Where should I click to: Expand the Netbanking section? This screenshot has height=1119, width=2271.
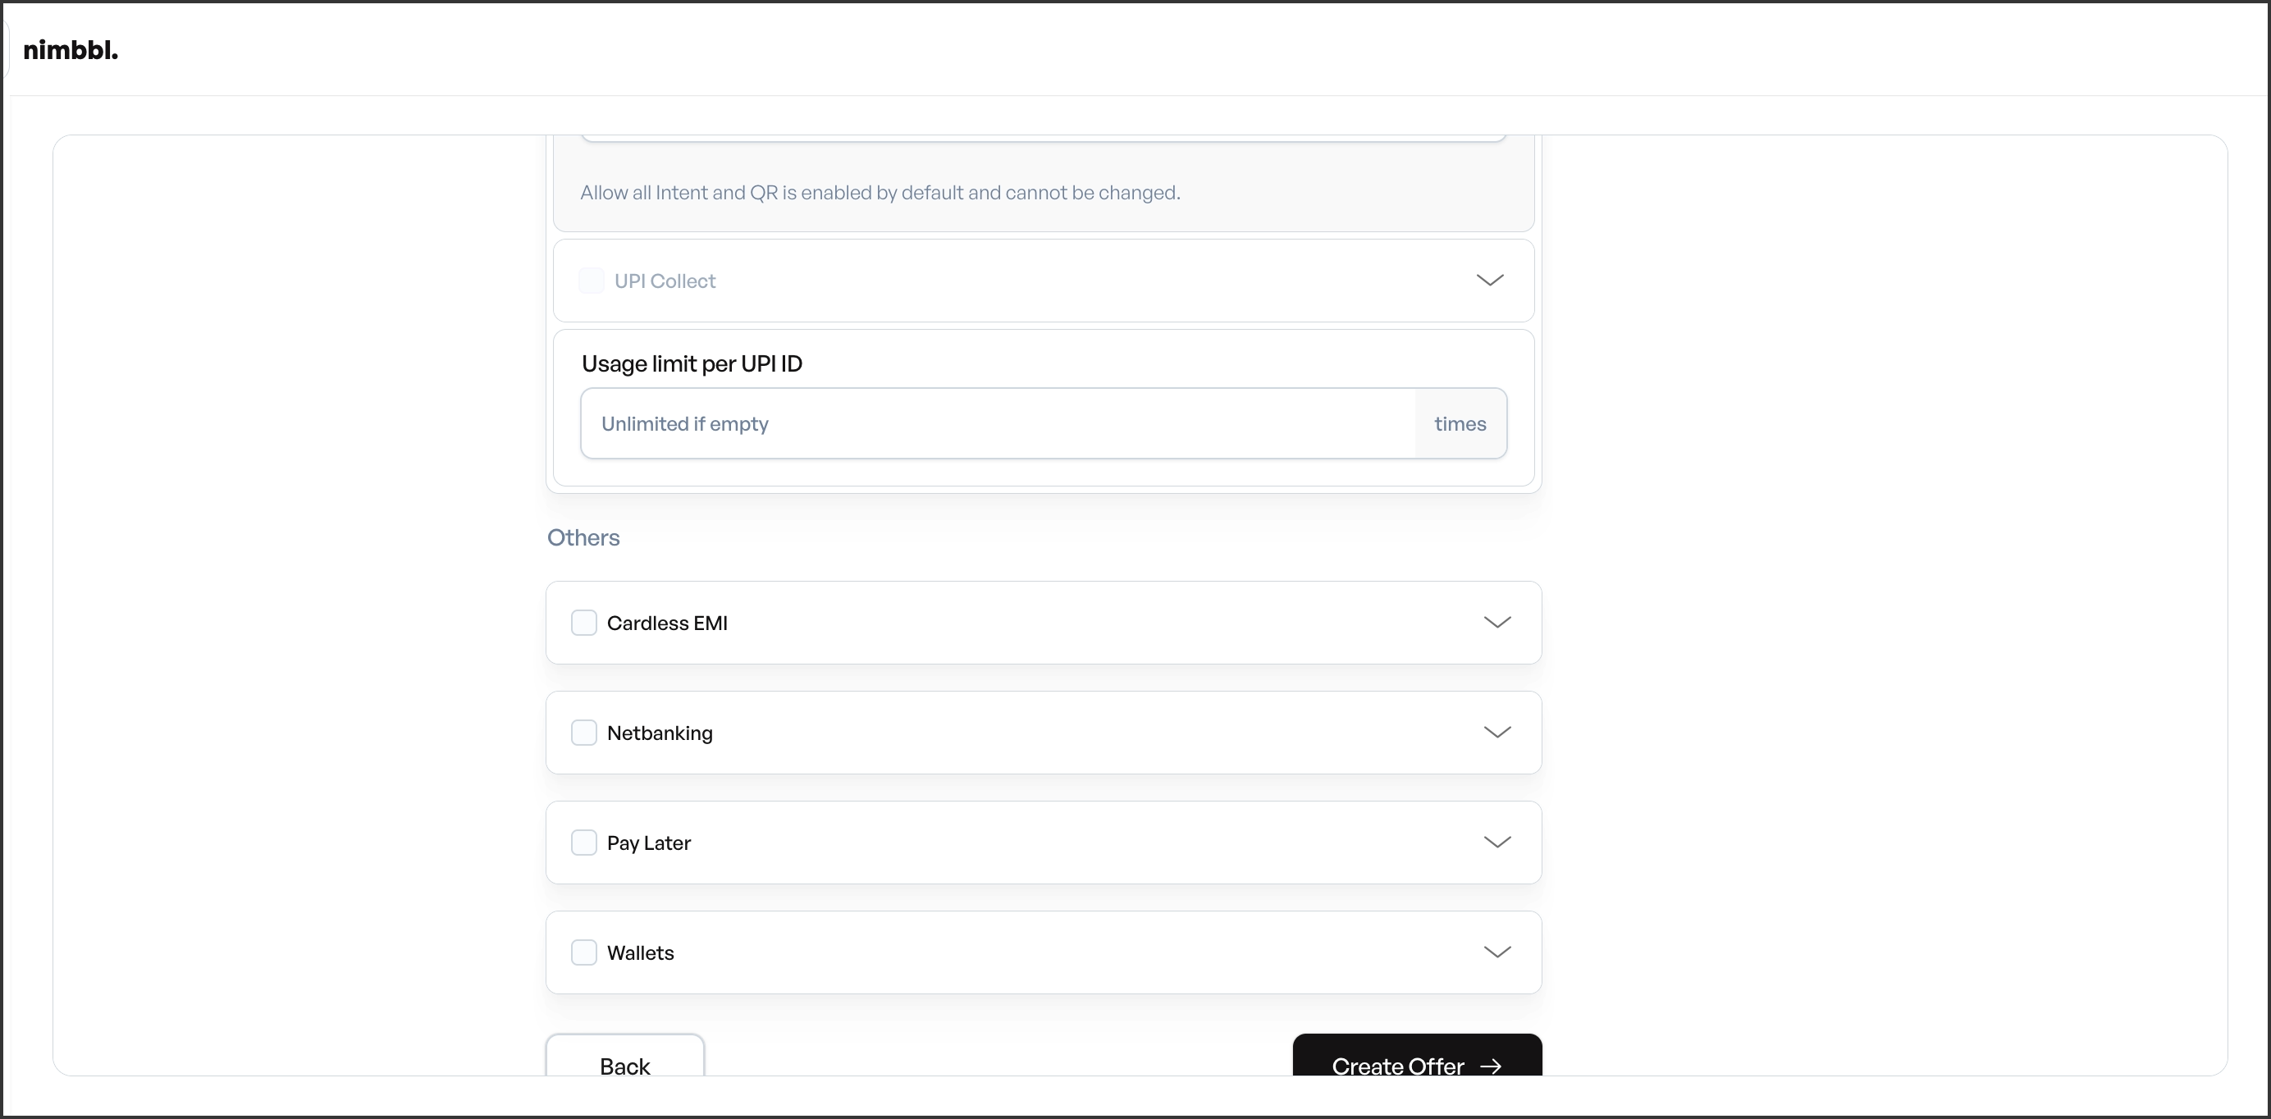[x=1496, y=732]
